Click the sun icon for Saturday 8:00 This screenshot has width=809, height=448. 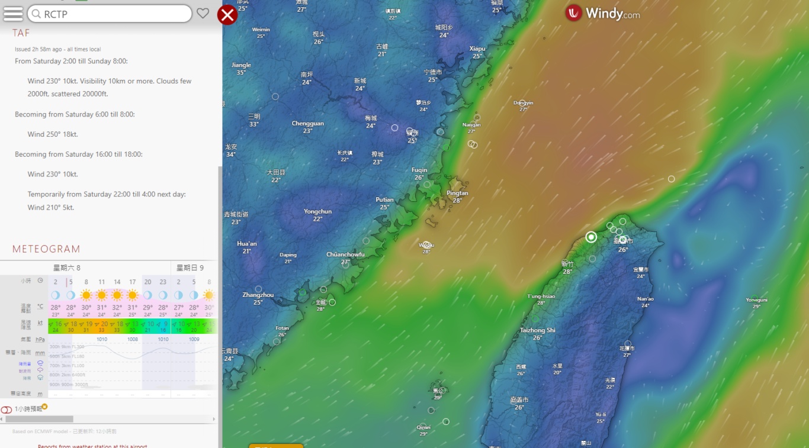(86, 295)
